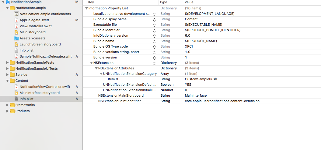Select the NSExtensionPointIdentifier key
This screenshot has width=321, height=150.
click(119, 101)
